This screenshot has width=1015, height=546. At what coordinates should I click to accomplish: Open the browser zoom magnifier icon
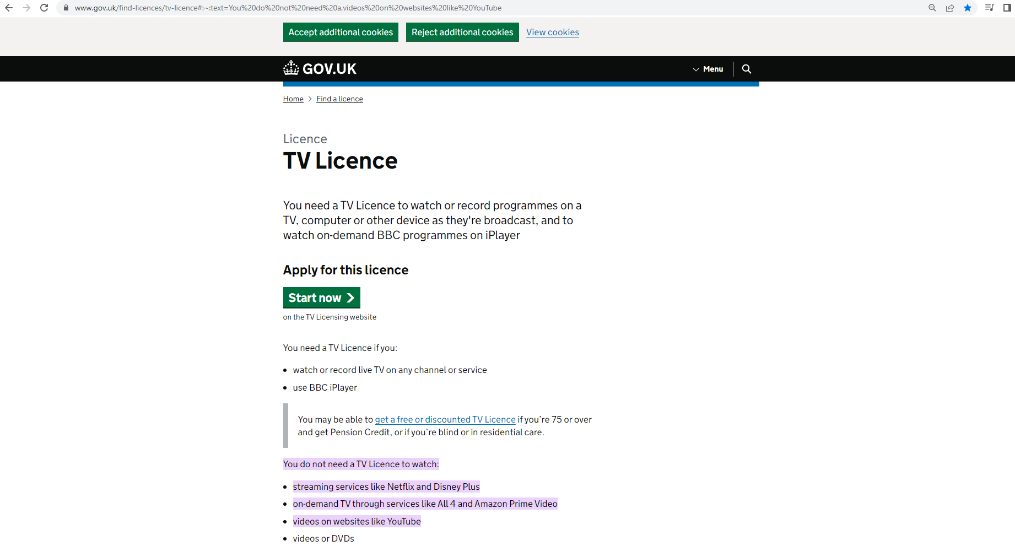point(932,8)
